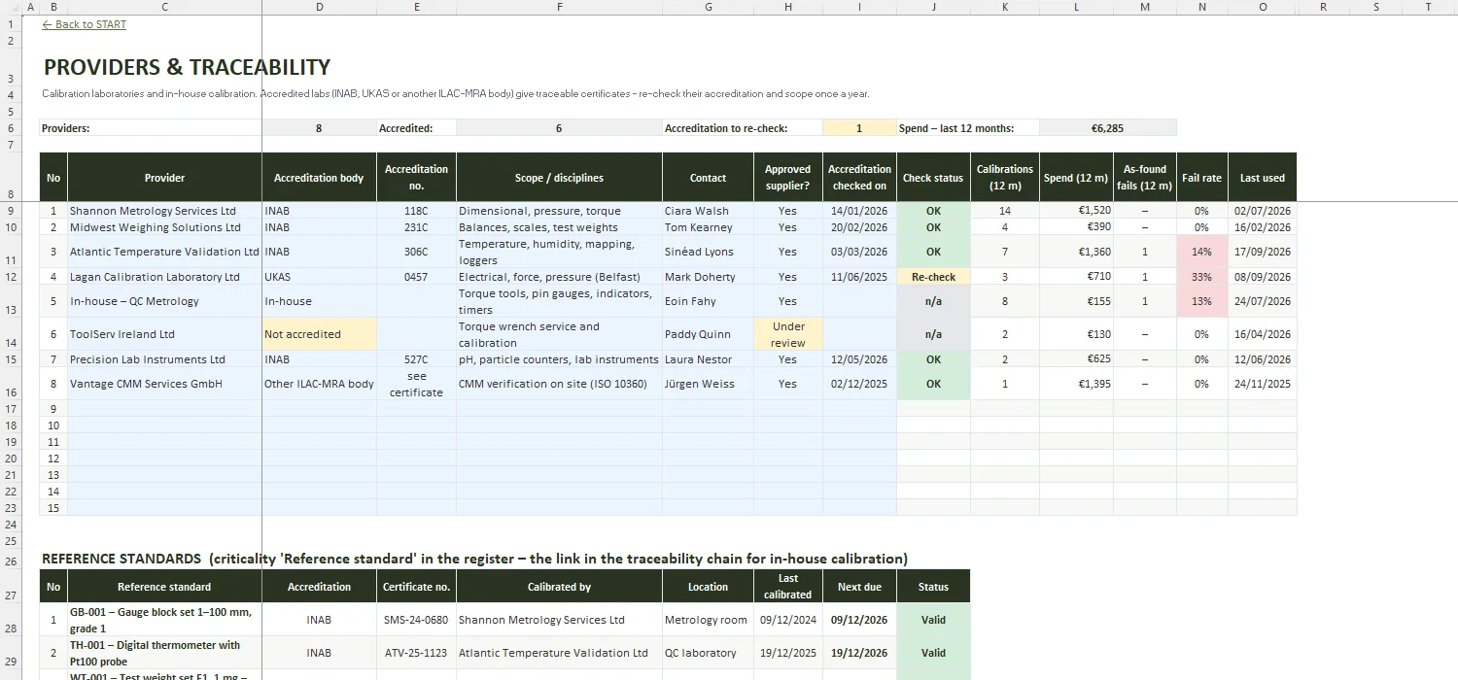This screenshot has height=680, width=1458.
Task: Click empty provider input cell in row 9
Action: point(164,409)
